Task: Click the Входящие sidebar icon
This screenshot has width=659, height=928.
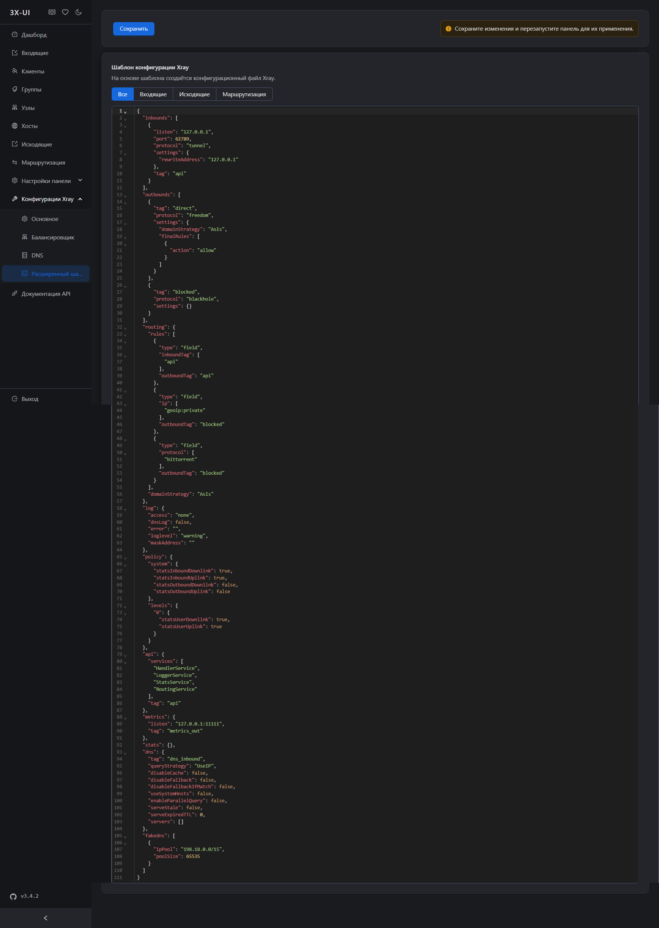Action: click(15, 53)
